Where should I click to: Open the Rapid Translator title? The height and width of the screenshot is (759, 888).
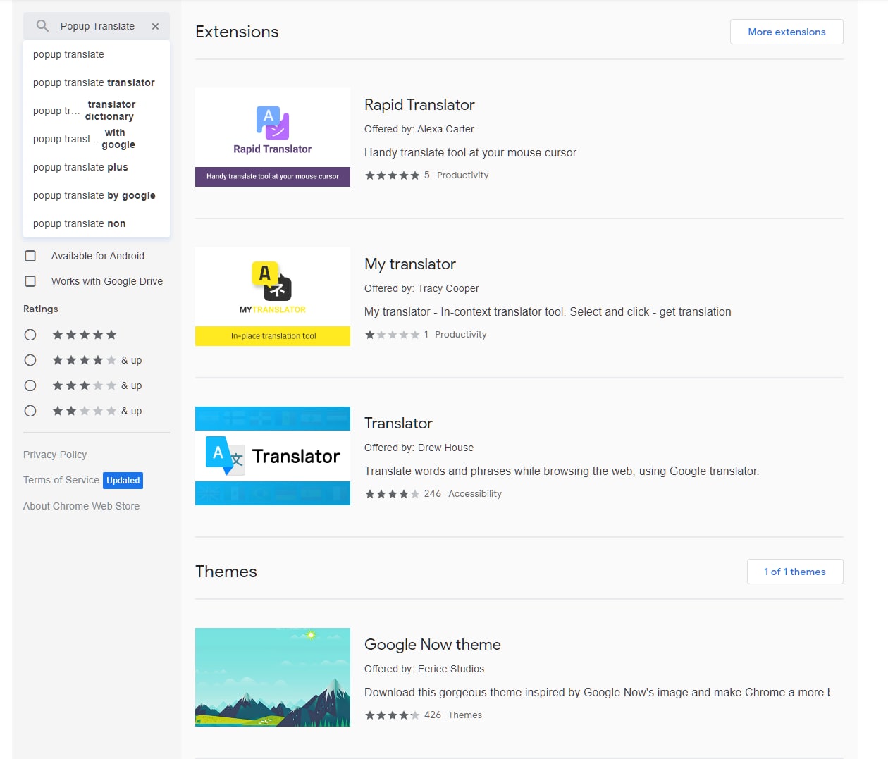(419, 105)
